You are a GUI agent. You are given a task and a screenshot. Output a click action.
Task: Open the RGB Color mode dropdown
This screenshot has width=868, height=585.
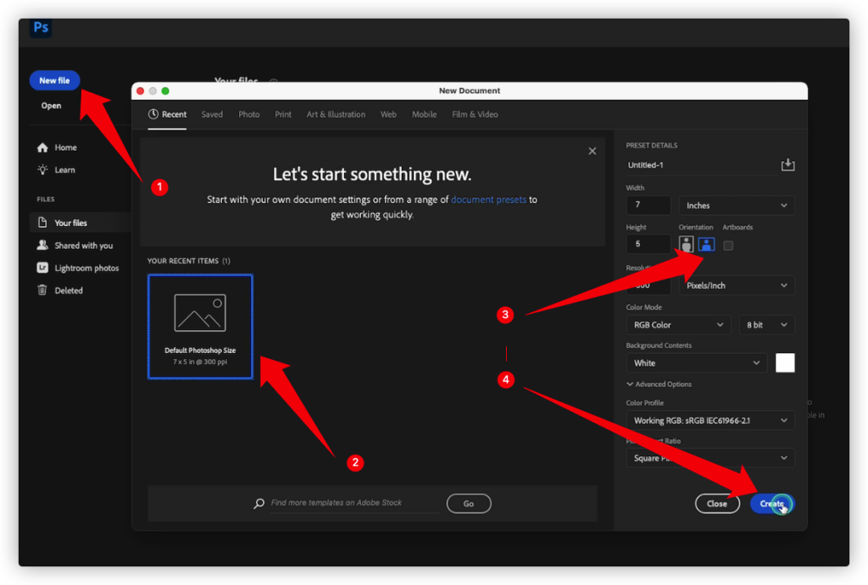coord(678,324)
